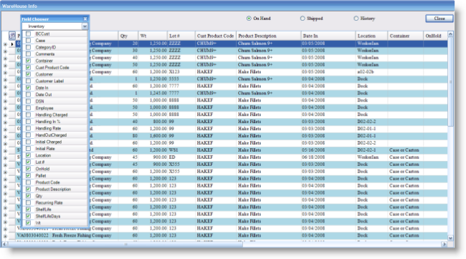Enable the Recurring Rate checkbox

28,202
